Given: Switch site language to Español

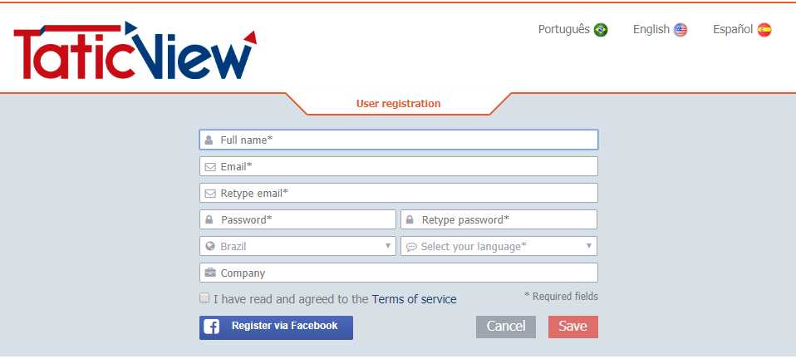Looking at the screenshot, I should [x=733, y=30].
